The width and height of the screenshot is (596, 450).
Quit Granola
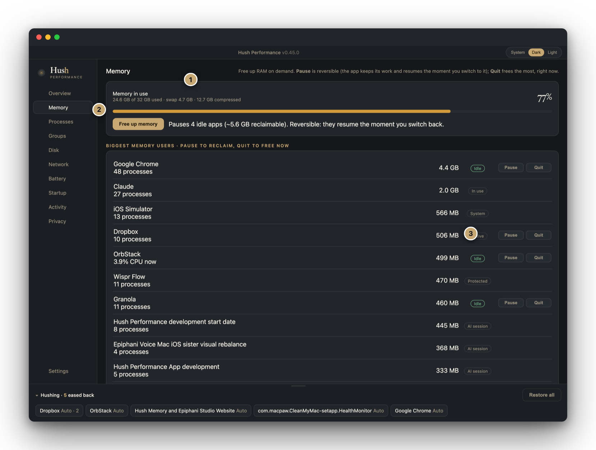point(539,303)
